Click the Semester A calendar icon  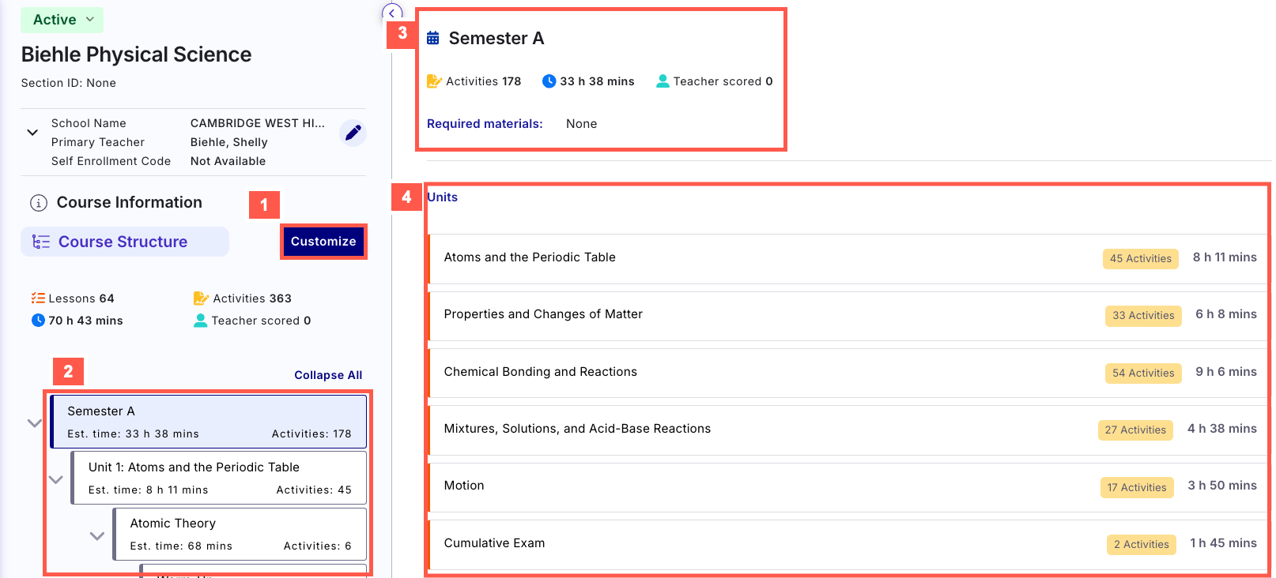[x=433, y=38]
